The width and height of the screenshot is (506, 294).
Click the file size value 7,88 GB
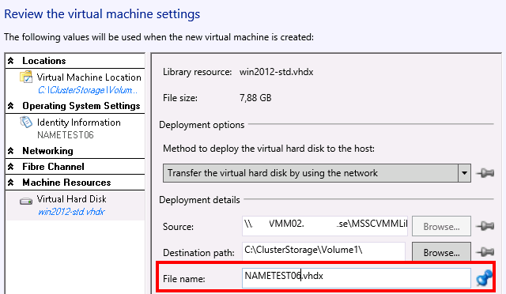[x=255, y=98]
